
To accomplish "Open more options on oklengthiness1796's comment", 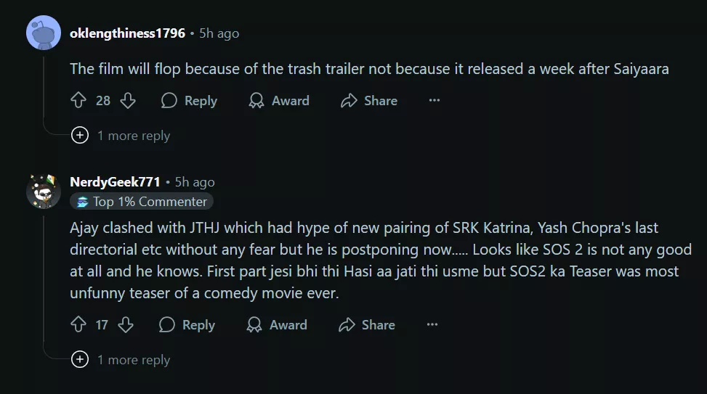I will click(435, 101).
